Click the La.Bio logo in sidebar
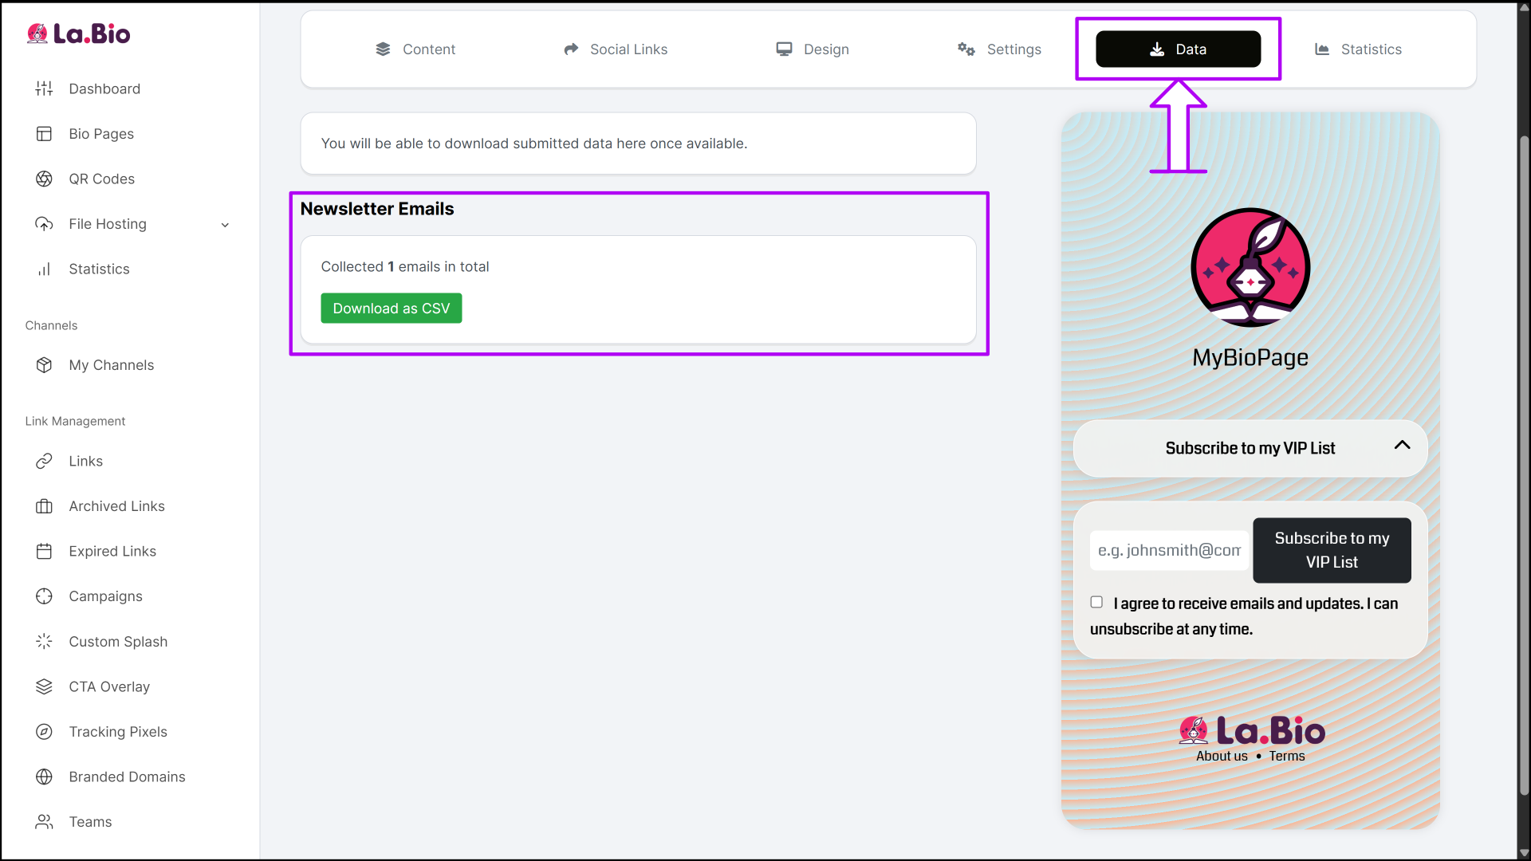1531x861 pixels. coord(78,33)
